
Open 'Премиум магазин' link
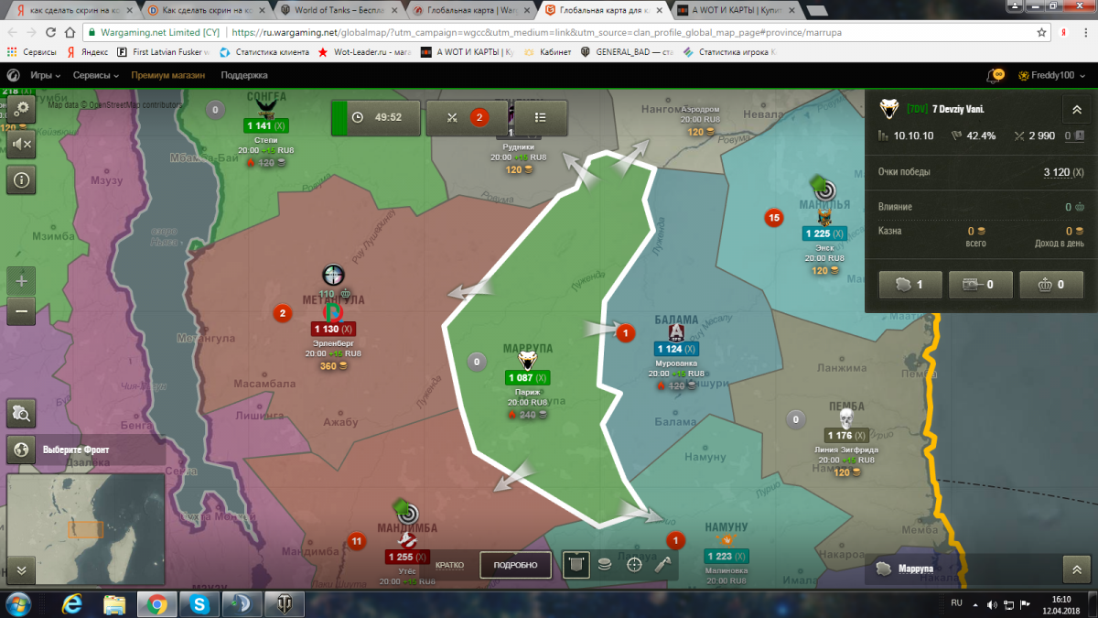(x=168, y=75)
